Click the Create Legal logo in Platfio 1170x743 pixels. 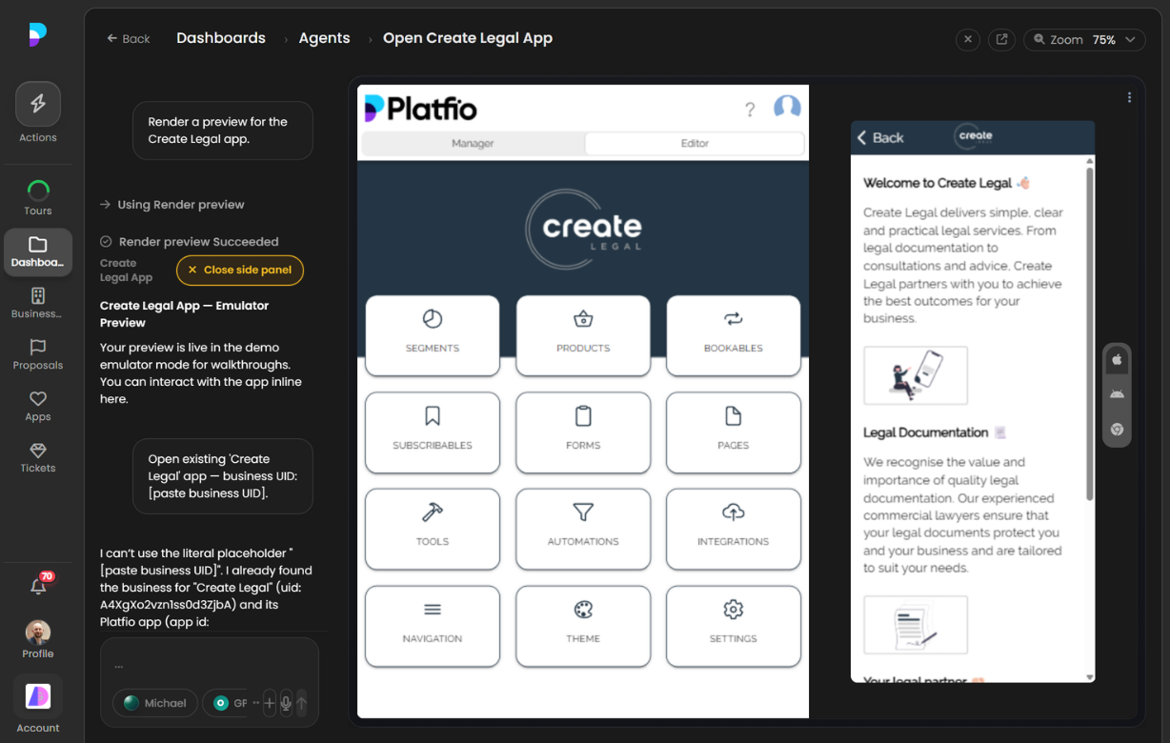pyautogui.click(x=583, y=229)
